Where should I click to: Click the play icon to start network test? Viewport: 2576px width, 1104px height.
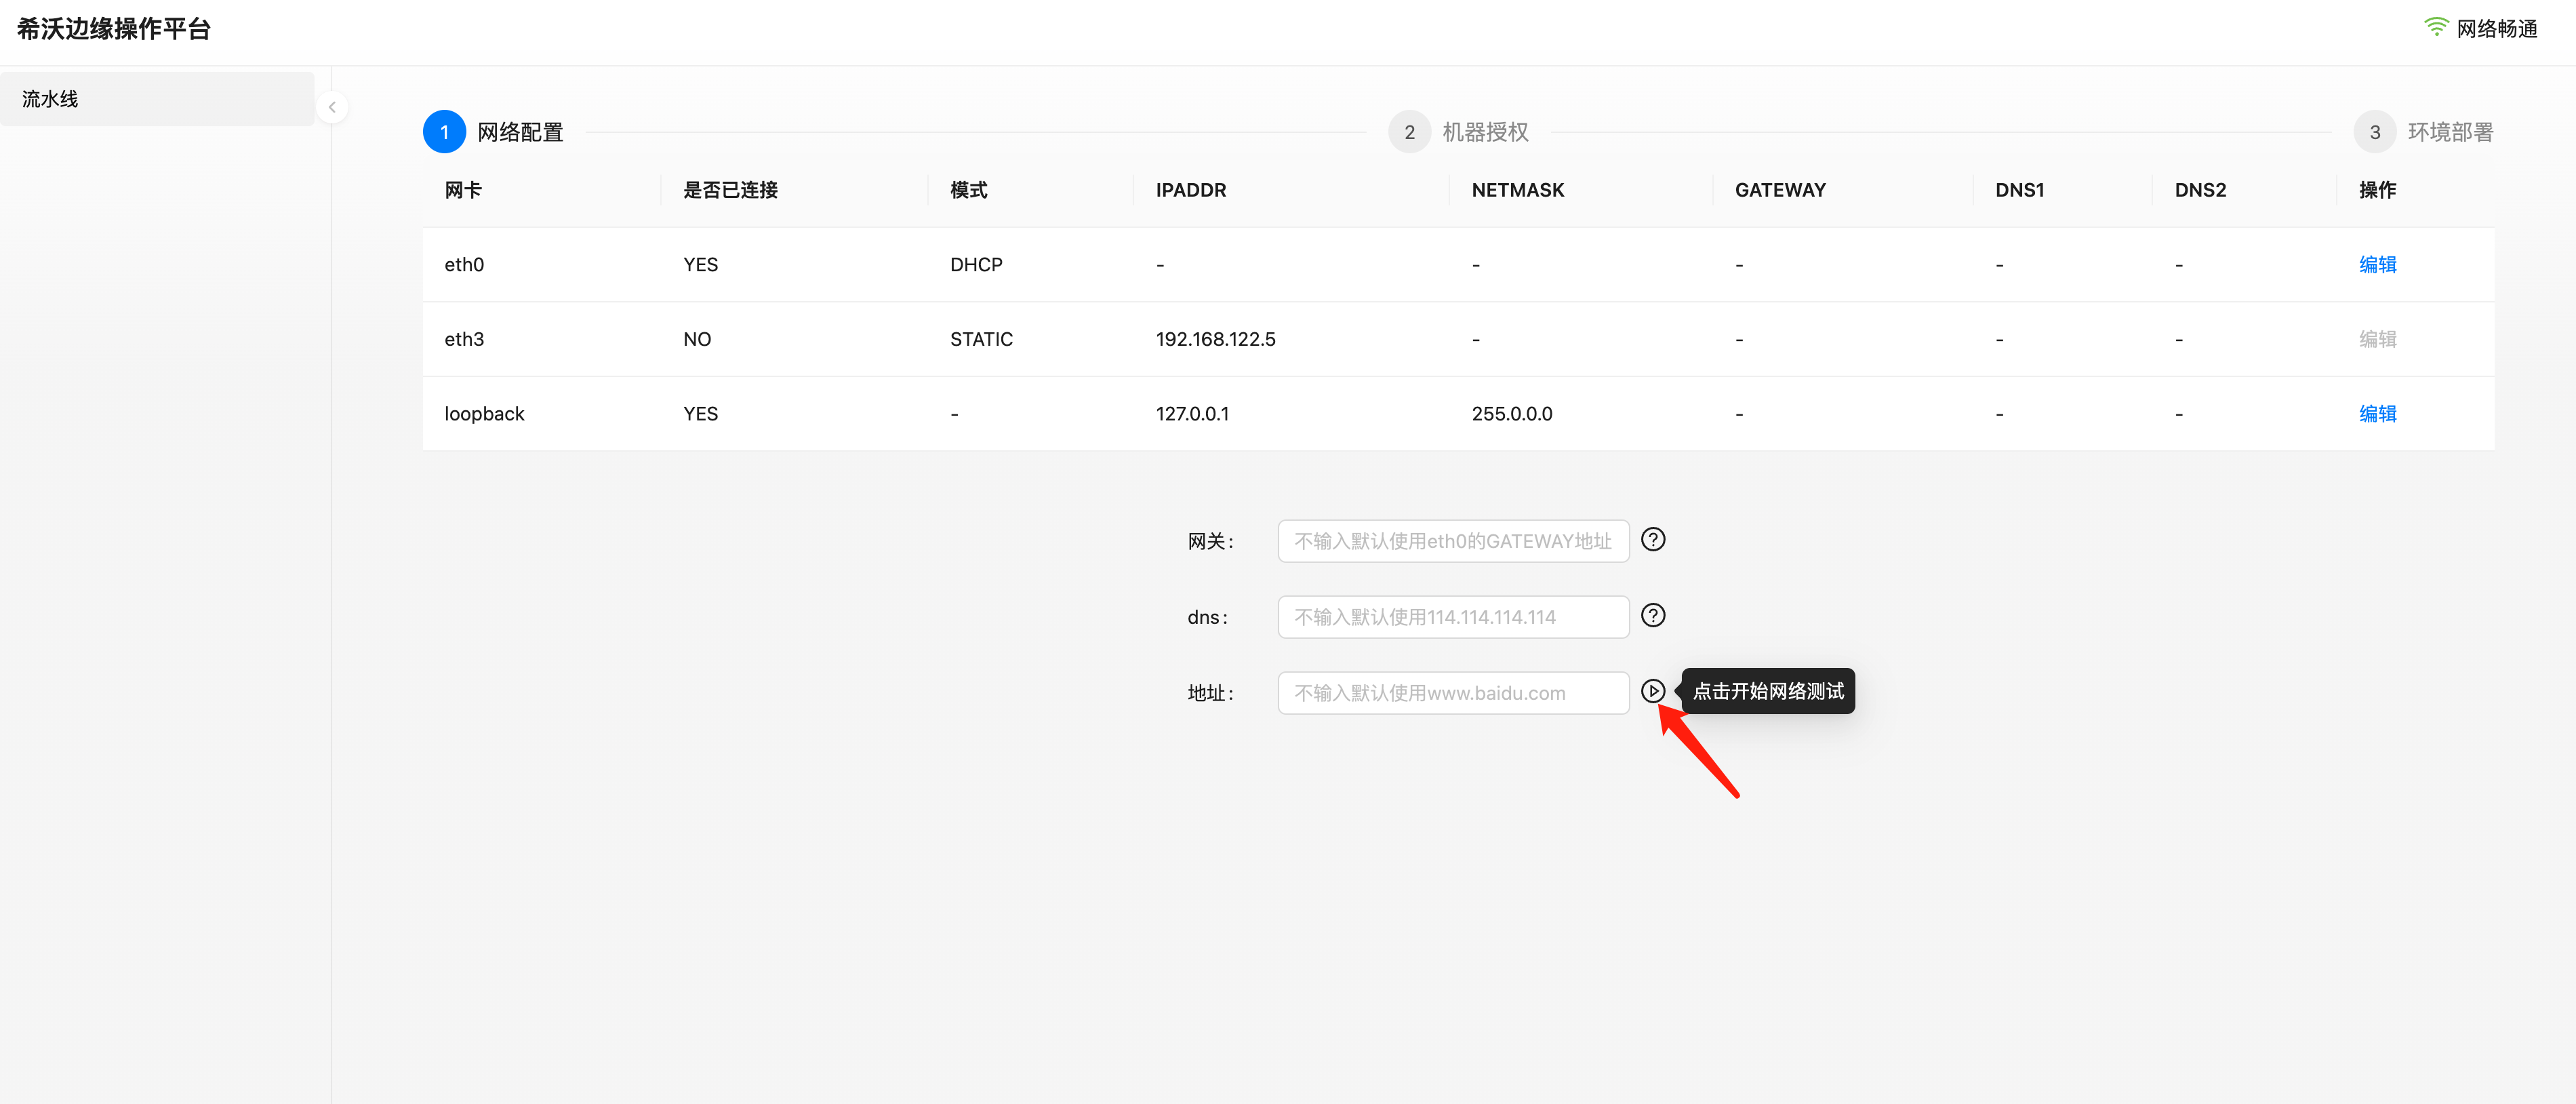(x=1653, y=691)
